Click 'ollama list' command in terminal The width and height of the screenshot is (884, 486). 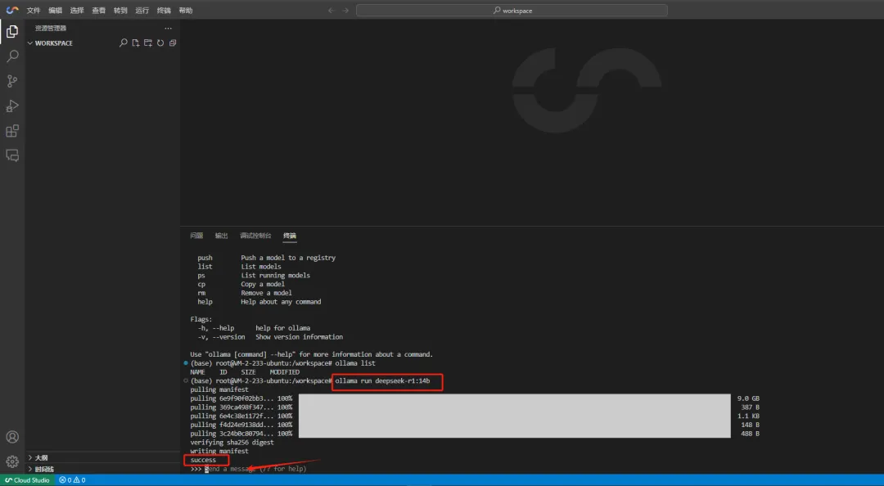point(355,363)
